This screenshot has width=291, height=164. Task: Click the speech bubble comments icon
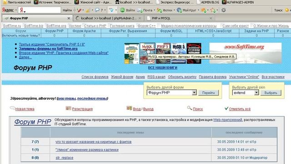tap(97, 10)
